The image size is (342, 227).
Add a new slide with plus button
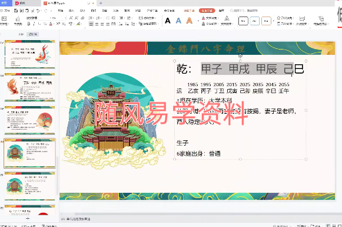(28, 218)
